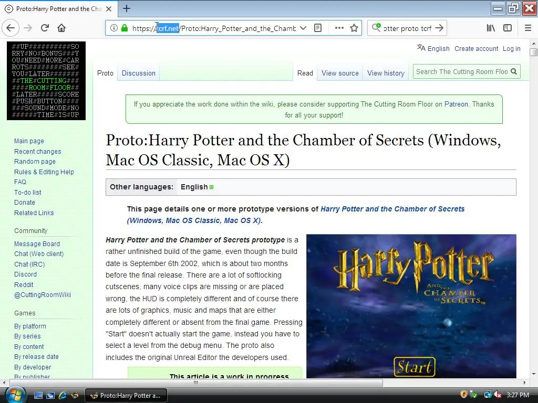The height and width of the screenshot is (403, 538).
Task: Open Chat (IRC) link
Action: pos(29,264)
